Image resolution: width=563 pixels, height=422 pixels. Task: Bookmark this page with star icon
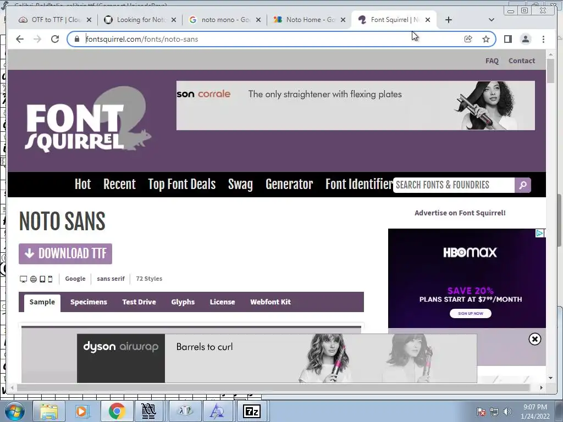coord(486,39)
